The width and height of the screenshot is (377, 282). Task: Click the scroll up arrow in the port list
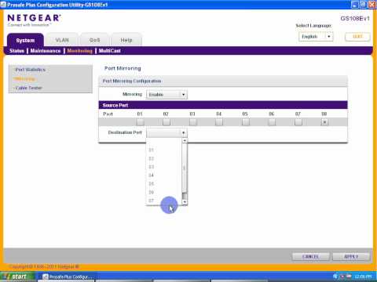pos(185,141)
